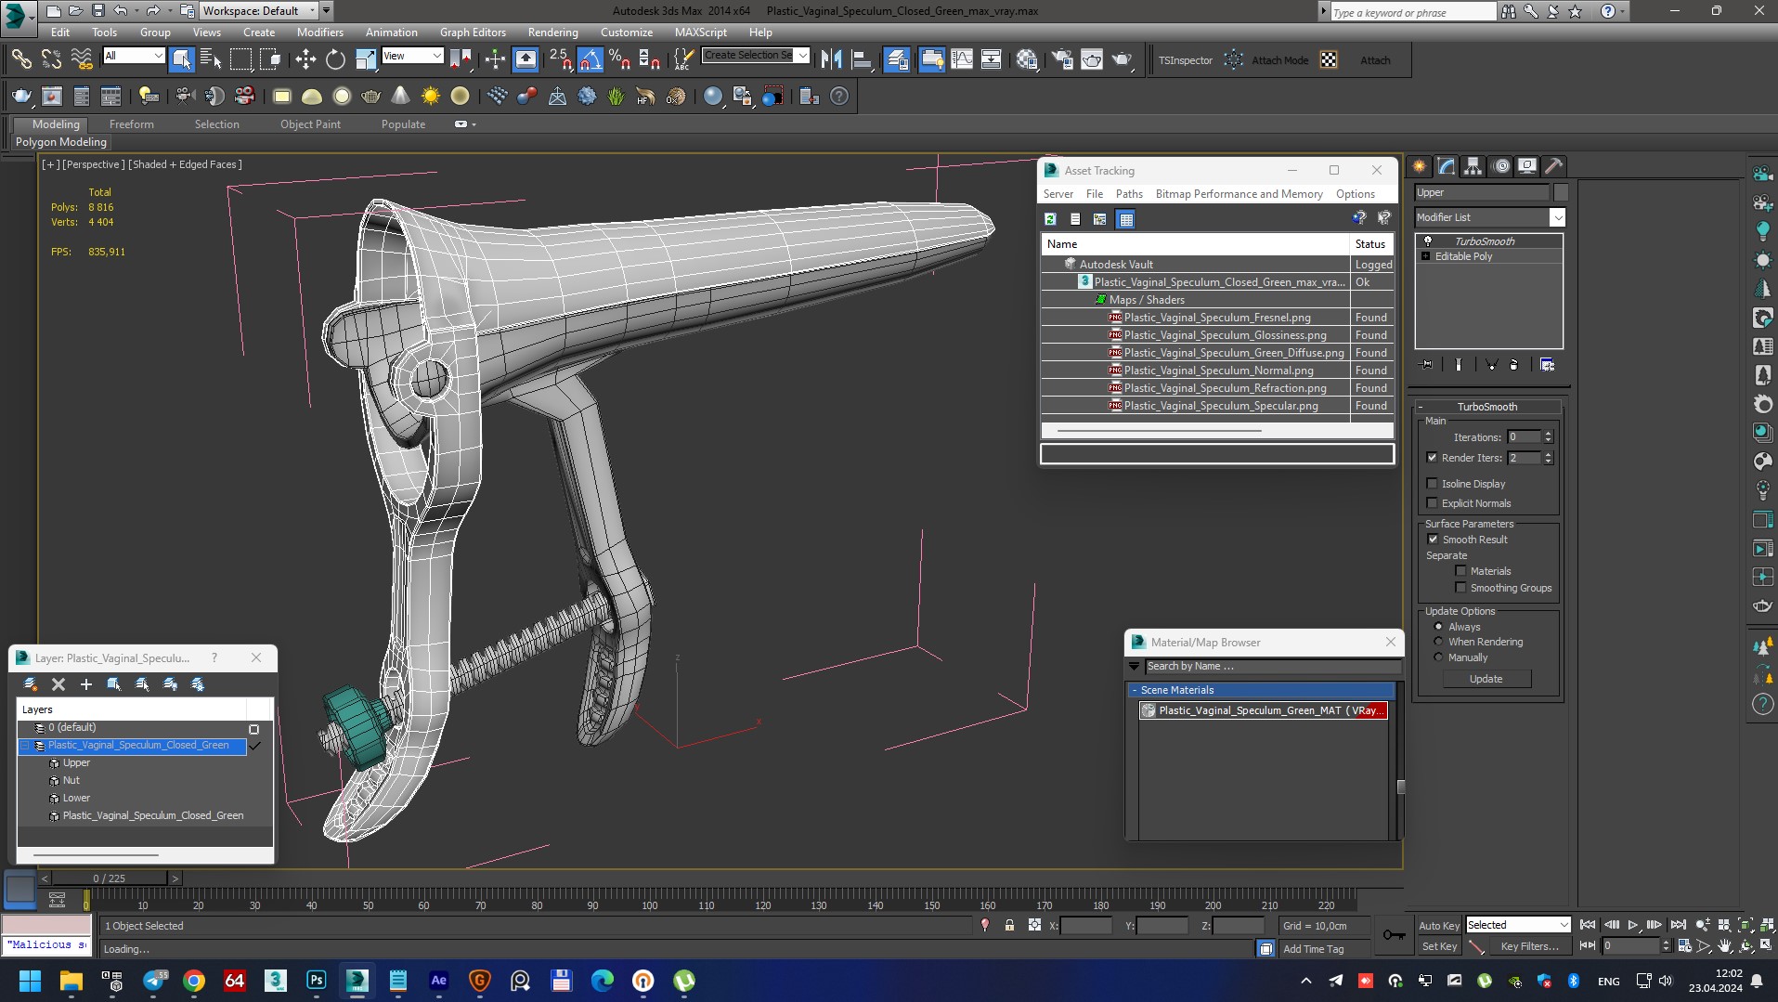
Task: Click the Search by Name field
Action: click(x=1272, y=666)
